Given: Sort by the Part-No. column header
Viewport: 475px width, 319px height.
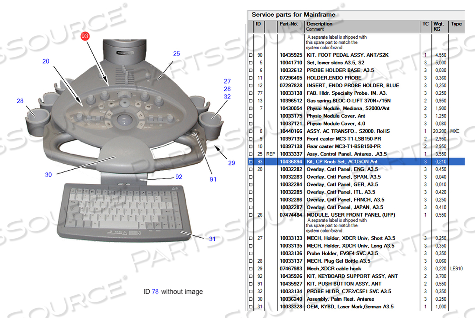Looking at the screenshot, I should coord(289,24).
